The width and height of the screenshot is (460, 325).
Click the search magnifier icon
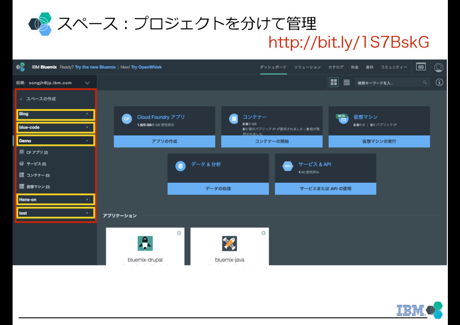[425, 83]
